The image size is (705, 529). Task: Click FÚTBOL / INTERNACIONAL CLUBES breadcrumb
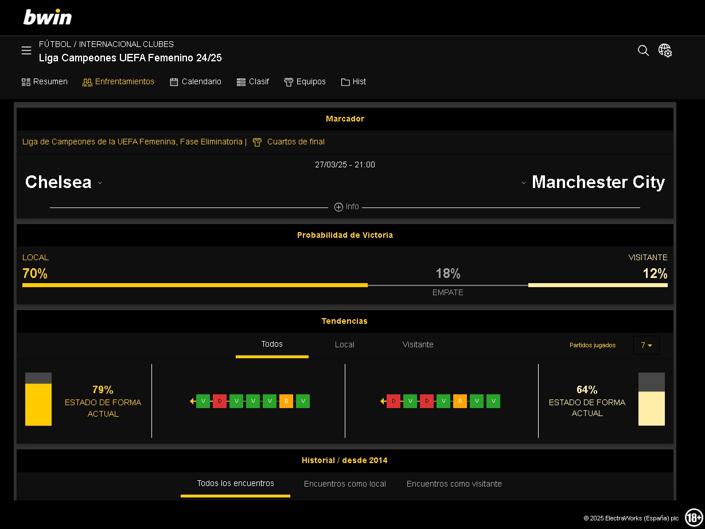[x=106, y=44]
